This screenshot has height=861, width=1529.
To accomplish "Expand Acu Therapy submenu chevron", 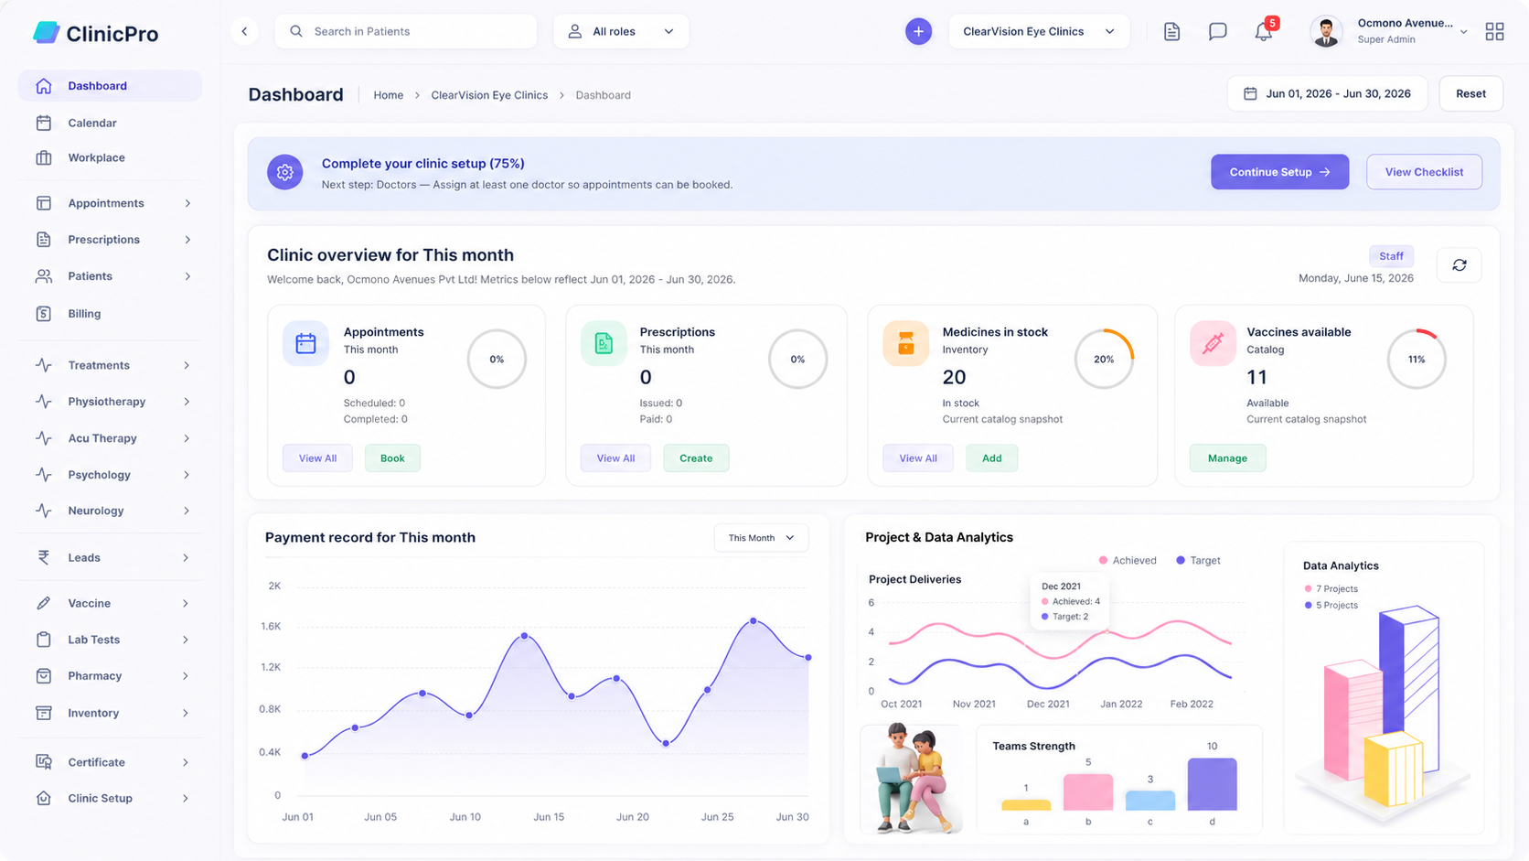I will click(187, 438).
